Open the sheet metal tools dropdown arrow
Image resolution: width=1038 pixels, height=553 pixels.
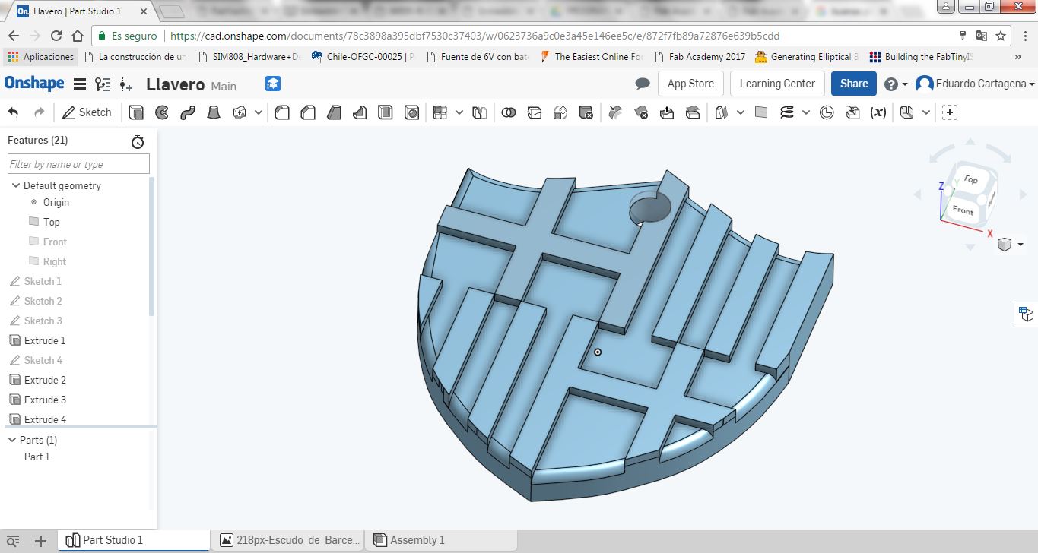pos(926,112)
